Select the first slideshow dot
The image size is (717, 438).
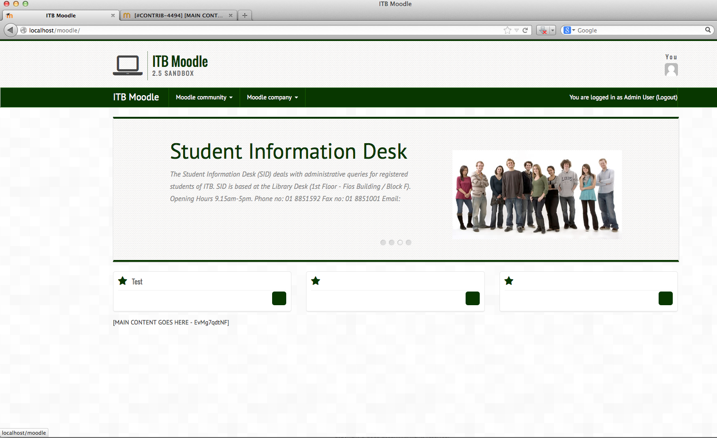(383, 243)
